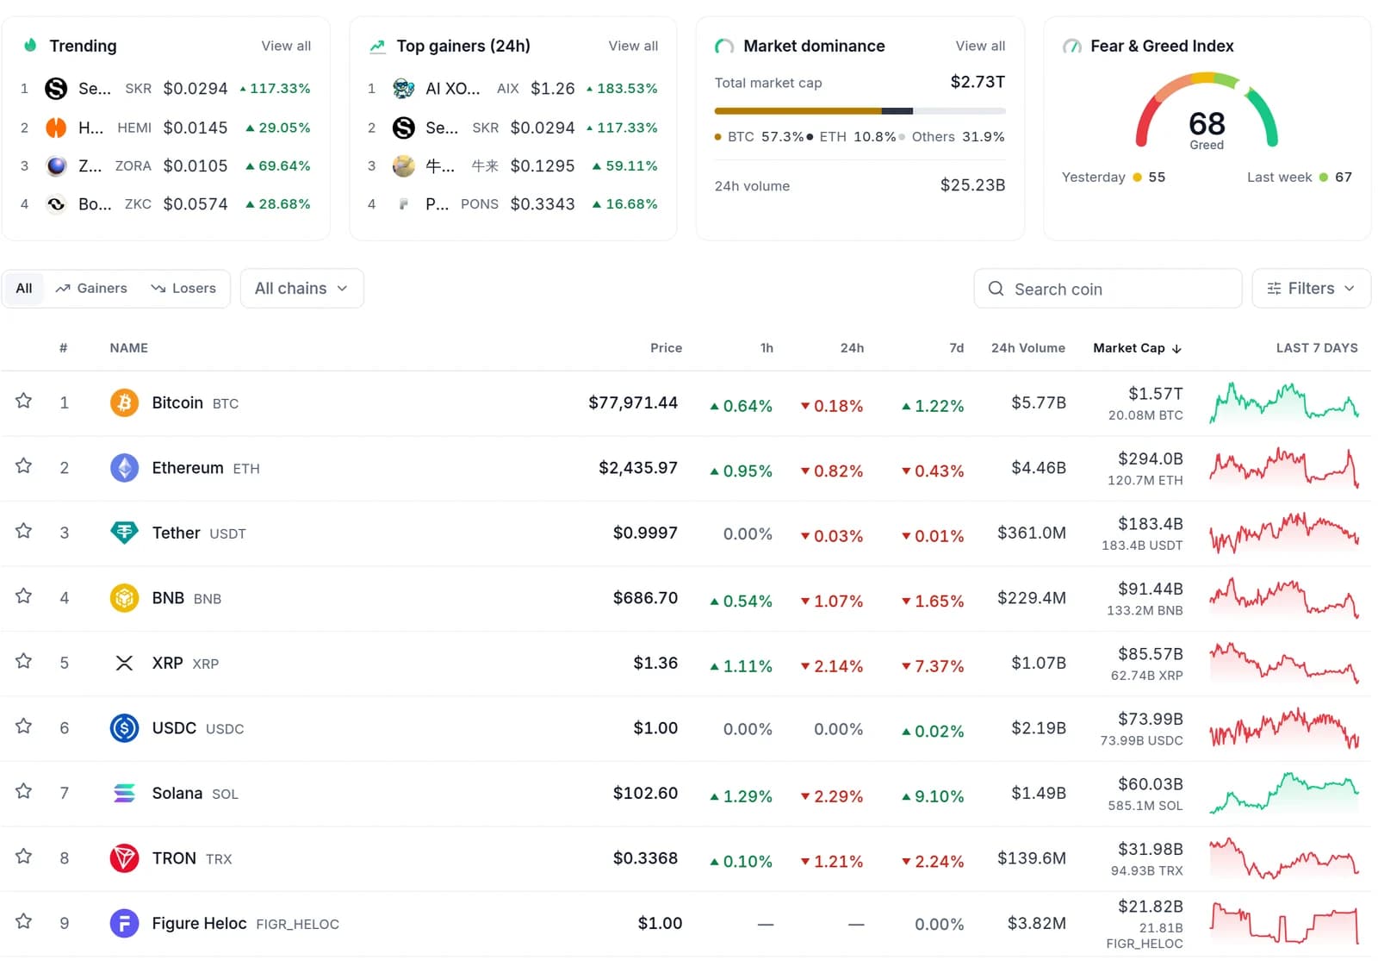Open View all in Trending card

[x=286, y=46]
